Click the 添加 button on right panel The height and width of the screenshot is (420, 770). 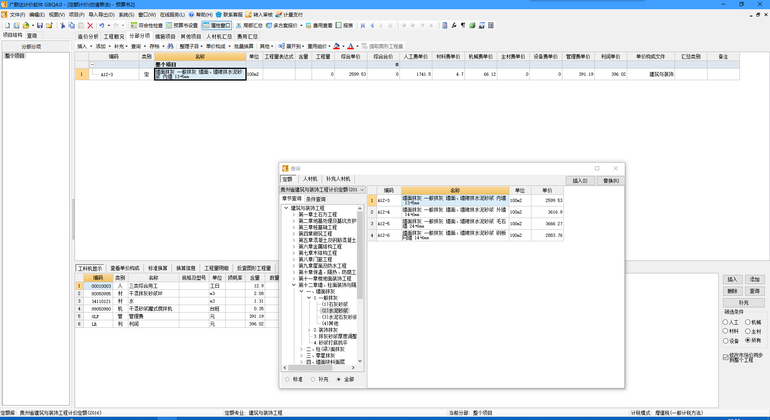(755, 280)
